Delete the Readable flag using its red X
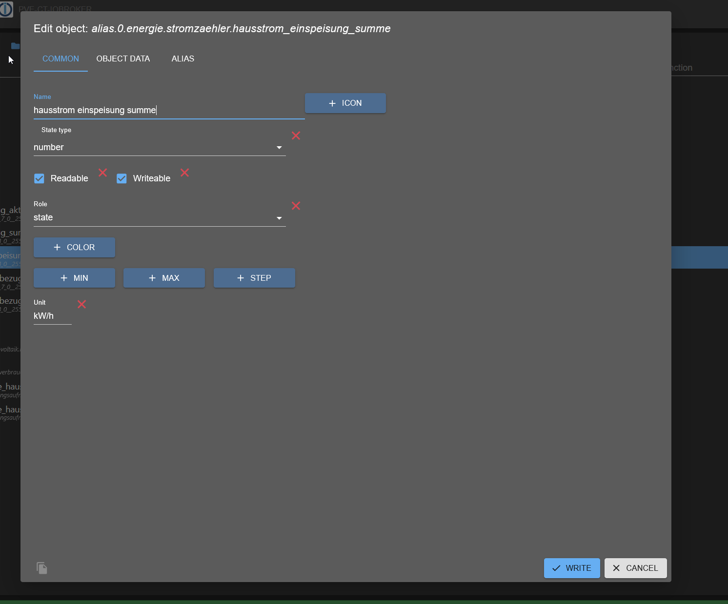This screenshot has height=604, width=728. point(102,173)
